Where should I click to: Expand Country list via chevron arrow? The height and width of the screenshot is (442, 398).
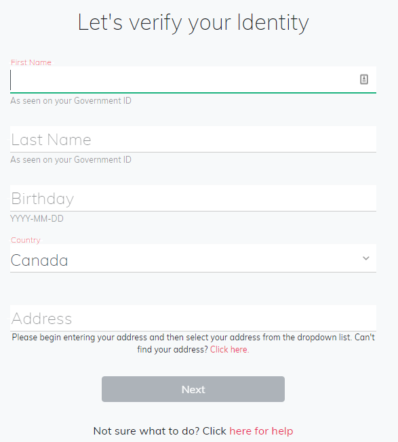[366, 258]
